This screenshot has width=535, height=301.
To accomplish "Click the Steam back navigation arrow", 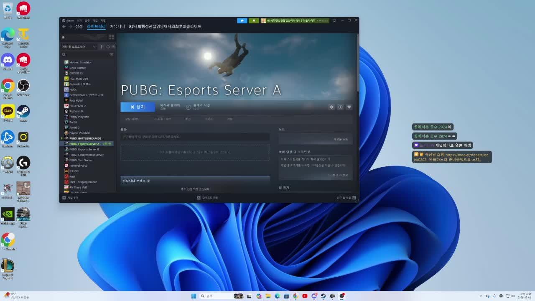I will [x=64, y=26].
